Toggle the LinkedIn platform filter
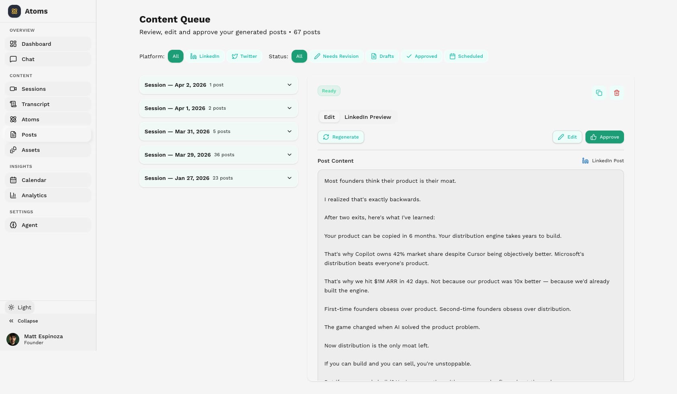The image size is (677, 394). click(x=205, y=56)
